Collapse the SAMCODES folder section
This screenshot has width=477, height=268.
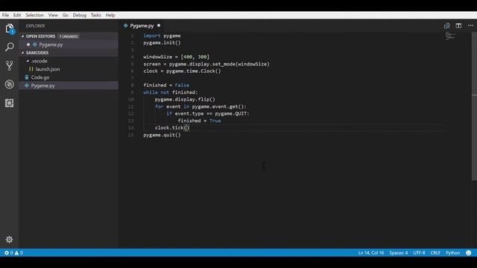(x=23, y=53)
